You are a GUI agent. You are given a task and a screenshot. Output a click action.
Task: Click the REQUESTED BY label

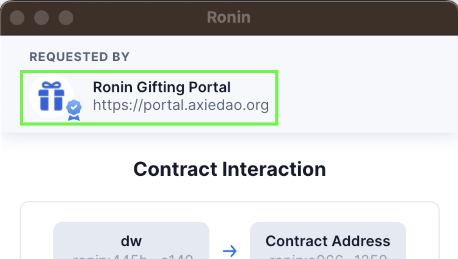tap(79, 57)
